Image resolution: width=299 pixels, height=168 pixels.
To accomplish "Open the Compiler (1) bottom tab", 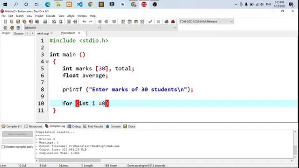I will (x=12, y=126).
